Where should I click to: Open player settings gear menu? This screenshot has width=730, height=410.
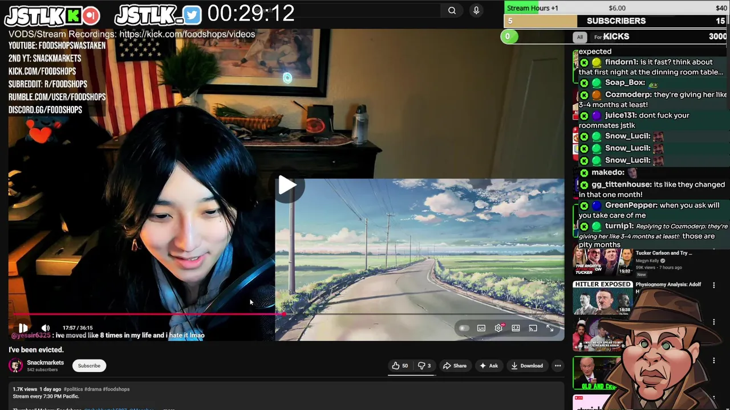(x=499, y=328)
